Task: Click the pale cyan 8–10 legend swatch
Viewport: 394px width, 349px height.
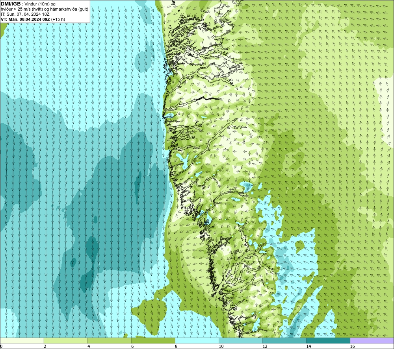Action: (x=197, y=340)
